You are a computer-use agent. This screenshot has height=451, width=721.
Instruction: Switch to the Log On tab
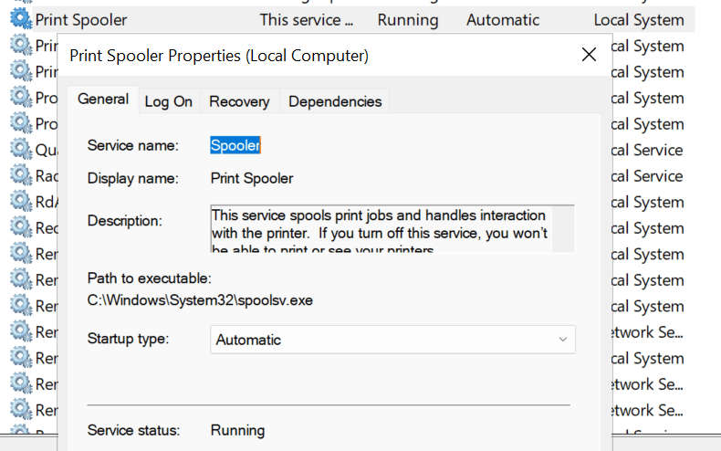(168, 101)
